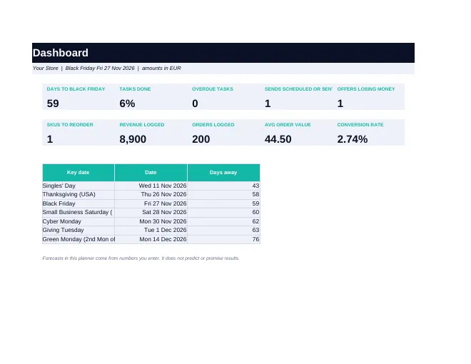The width and height of the screenshot is (471, 364).
Task: Click the revenue value 8,900
Action: click(133, 139)
